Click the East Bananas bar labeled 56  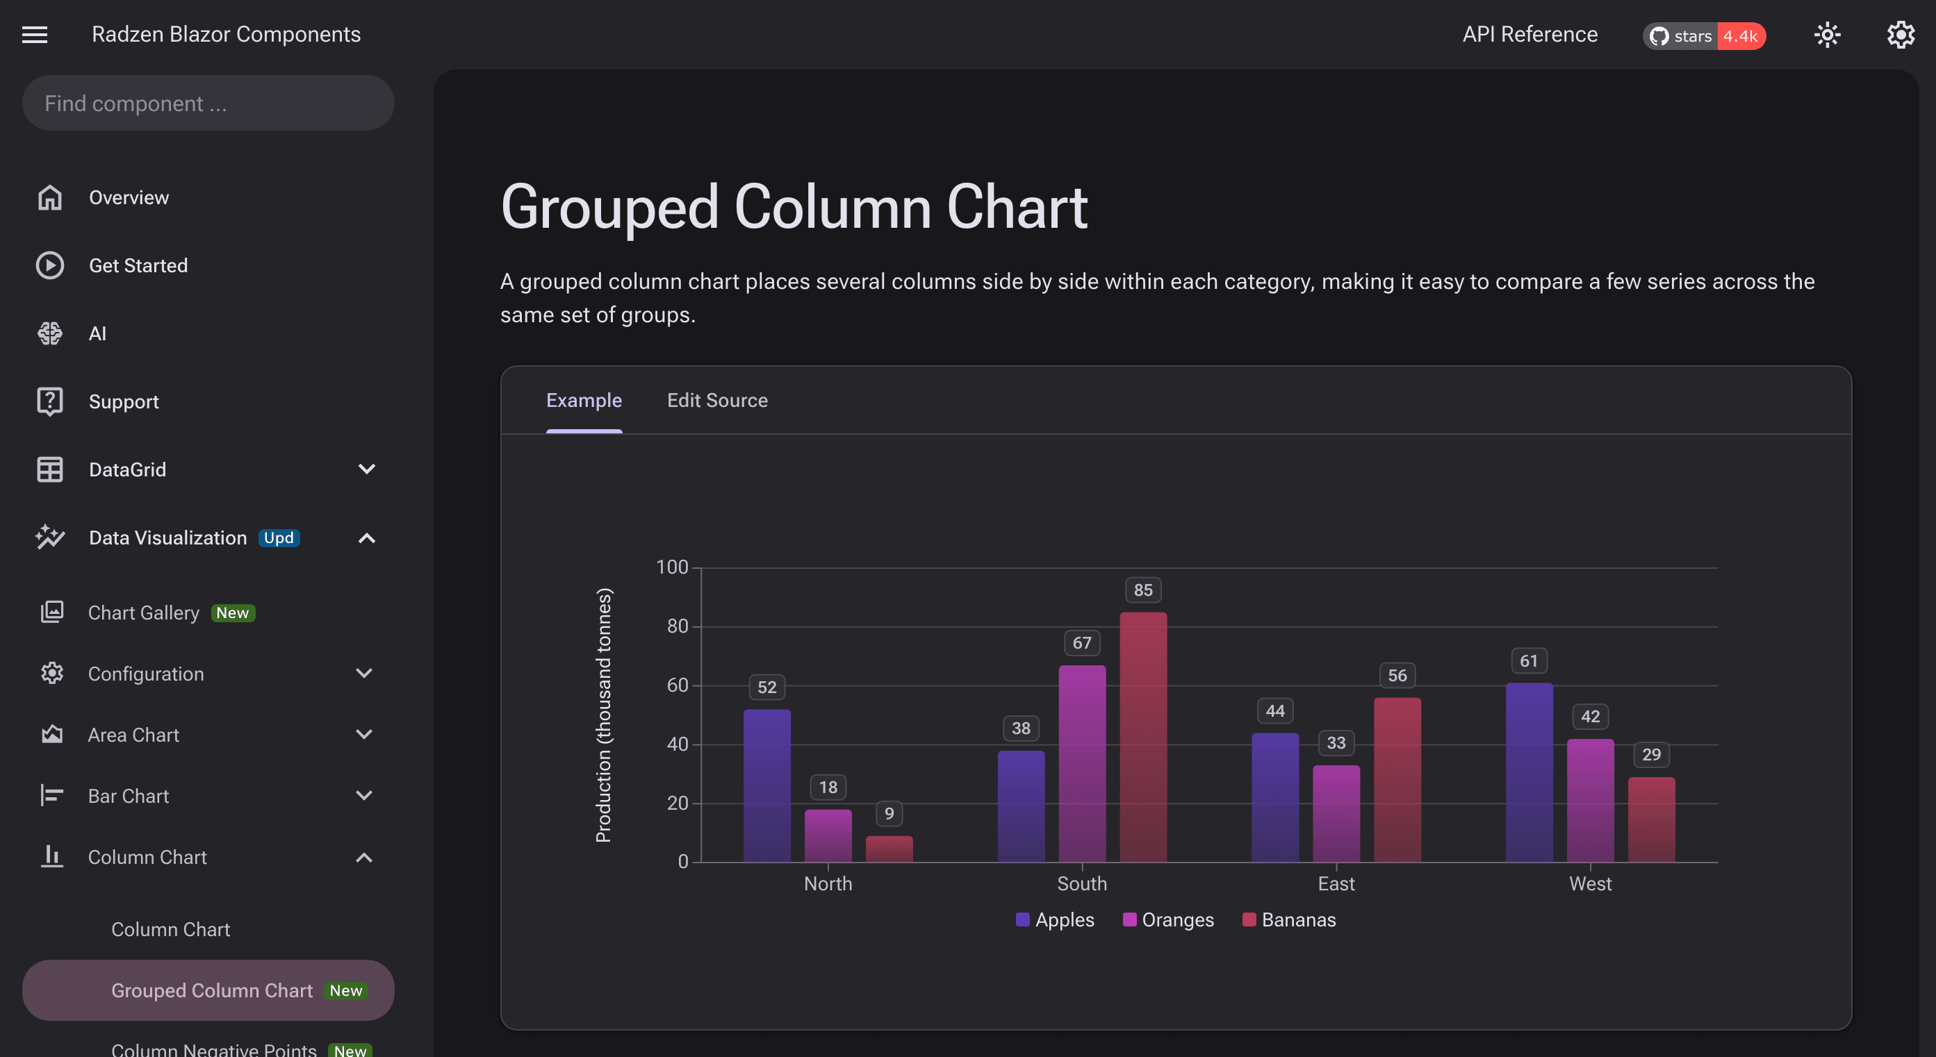1397,780
